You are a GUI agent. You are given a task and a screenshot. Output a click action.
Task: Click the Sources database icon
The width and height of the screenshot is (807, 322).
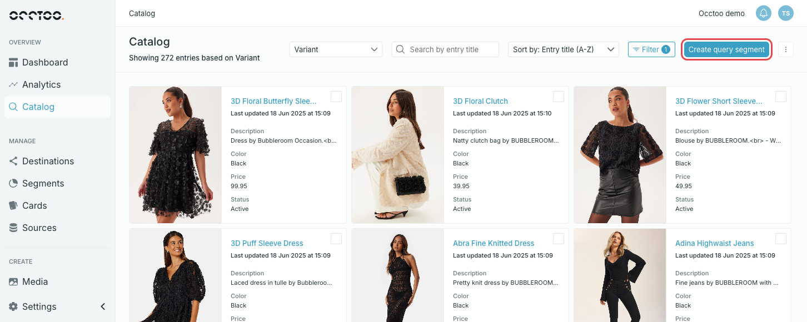13,228
